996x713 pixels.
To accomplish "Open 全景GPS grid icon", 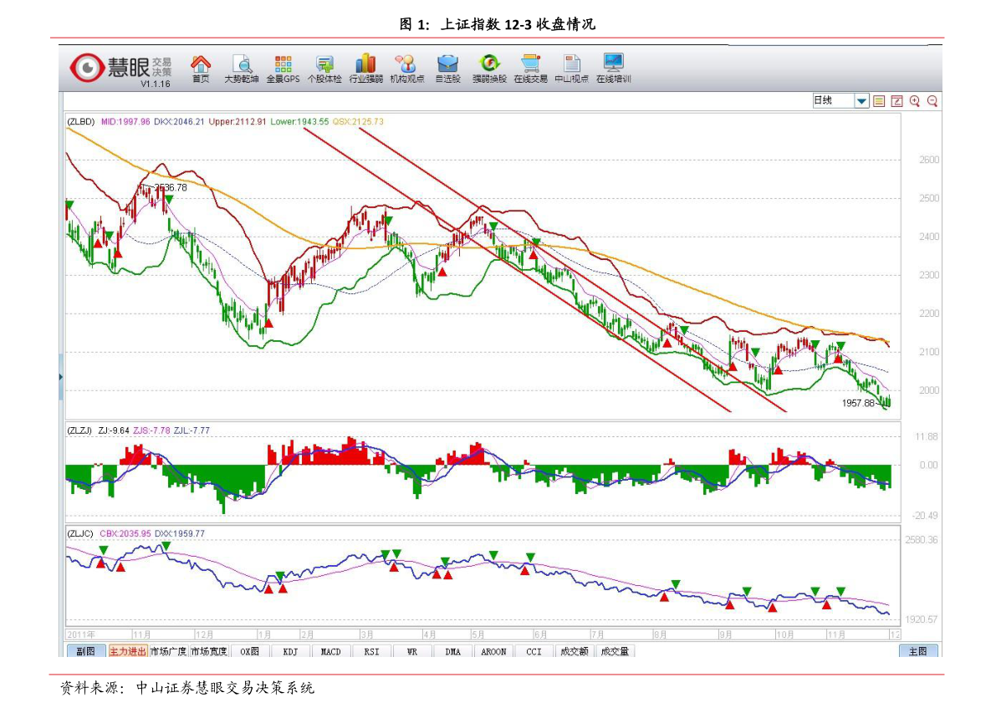I will pyautogui.click(x=283, y=65).
